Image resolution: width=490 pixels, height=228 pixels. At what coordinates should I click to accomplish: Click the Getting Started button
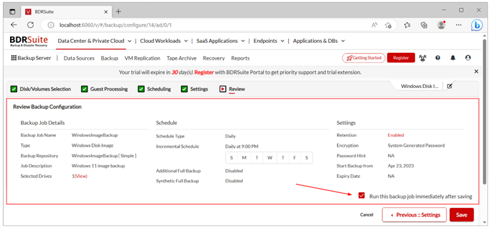(x=364, y=58)
